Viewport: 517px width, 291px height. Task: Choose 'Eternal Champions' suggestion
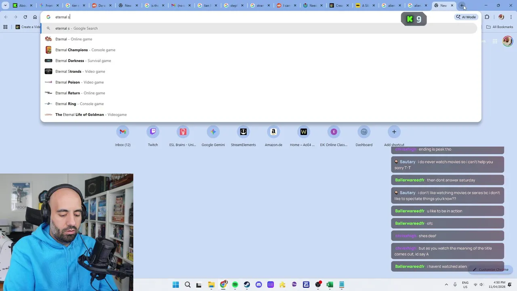tap(258, 50)
